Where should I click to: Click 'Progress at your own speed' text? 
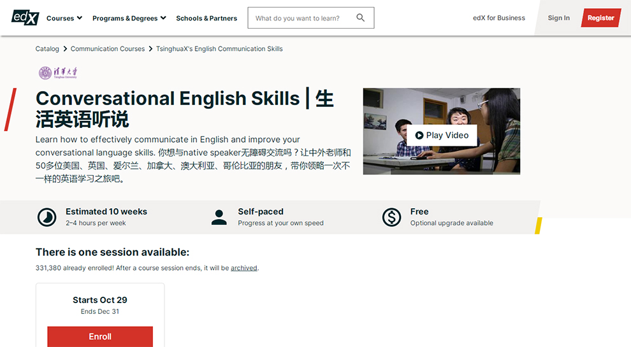pos(280,223)
